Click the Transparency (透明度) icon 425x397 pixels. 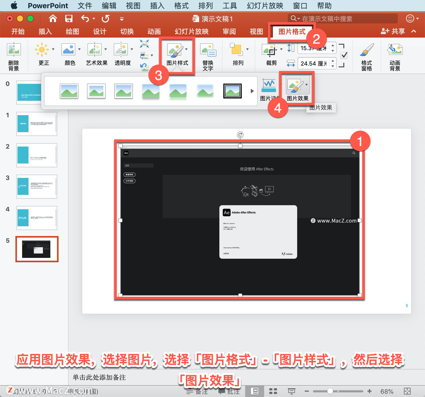121,49
